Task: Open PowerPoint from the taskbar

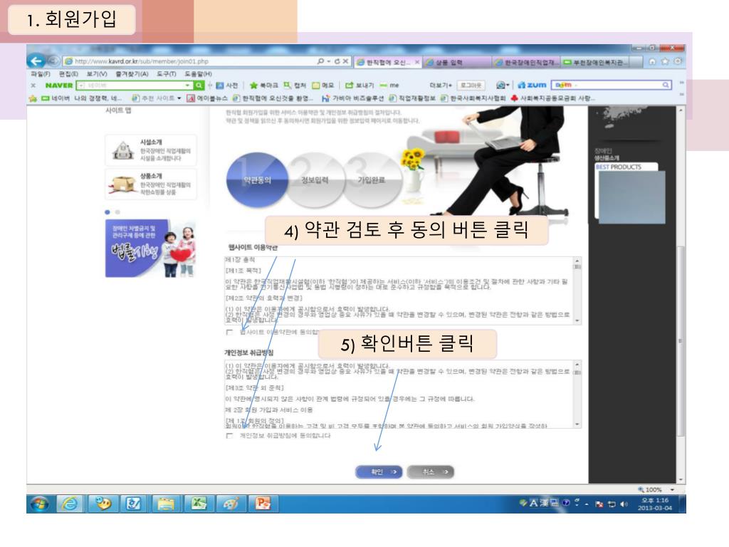Action: (x=263, y=504)
